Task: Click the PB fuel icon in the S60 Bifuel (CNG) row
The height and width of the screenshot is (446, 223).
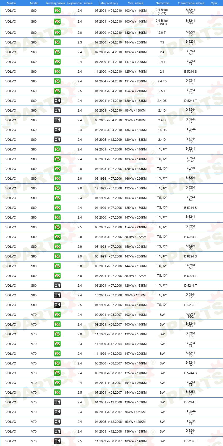Action: (x=57, y=22)
